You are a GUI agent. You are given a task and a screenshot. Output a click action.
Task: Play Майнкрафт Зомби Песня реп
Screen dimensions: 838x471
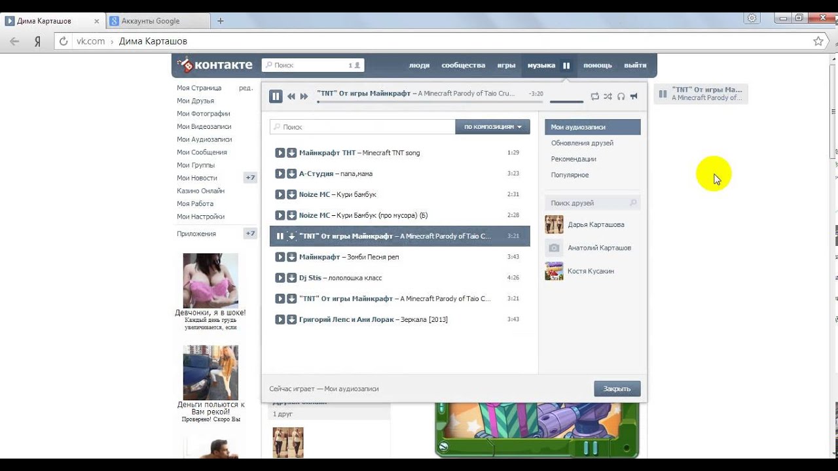pyautogui.click(x=280, y=257)
